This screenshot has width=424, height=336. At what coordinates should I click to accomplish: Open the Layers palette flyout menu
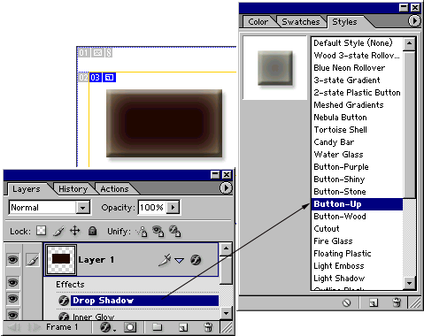[226, 188]
